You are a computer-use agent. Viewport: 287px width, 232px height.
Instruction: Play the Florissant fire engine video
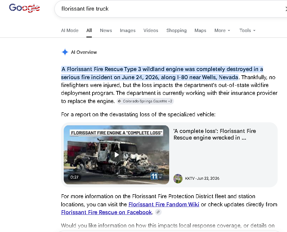pyautogui.click(x=116, y=155)
